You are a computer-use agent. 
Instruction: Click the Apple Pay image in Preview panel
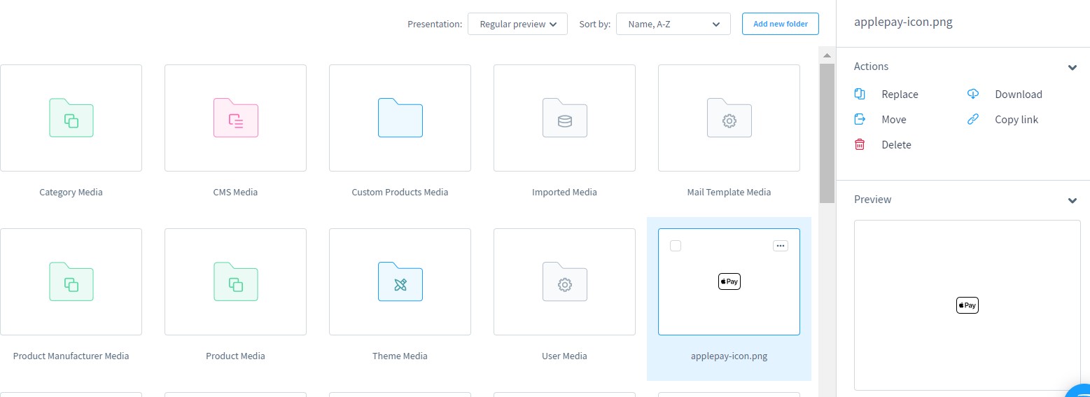[x=967, y=305]
